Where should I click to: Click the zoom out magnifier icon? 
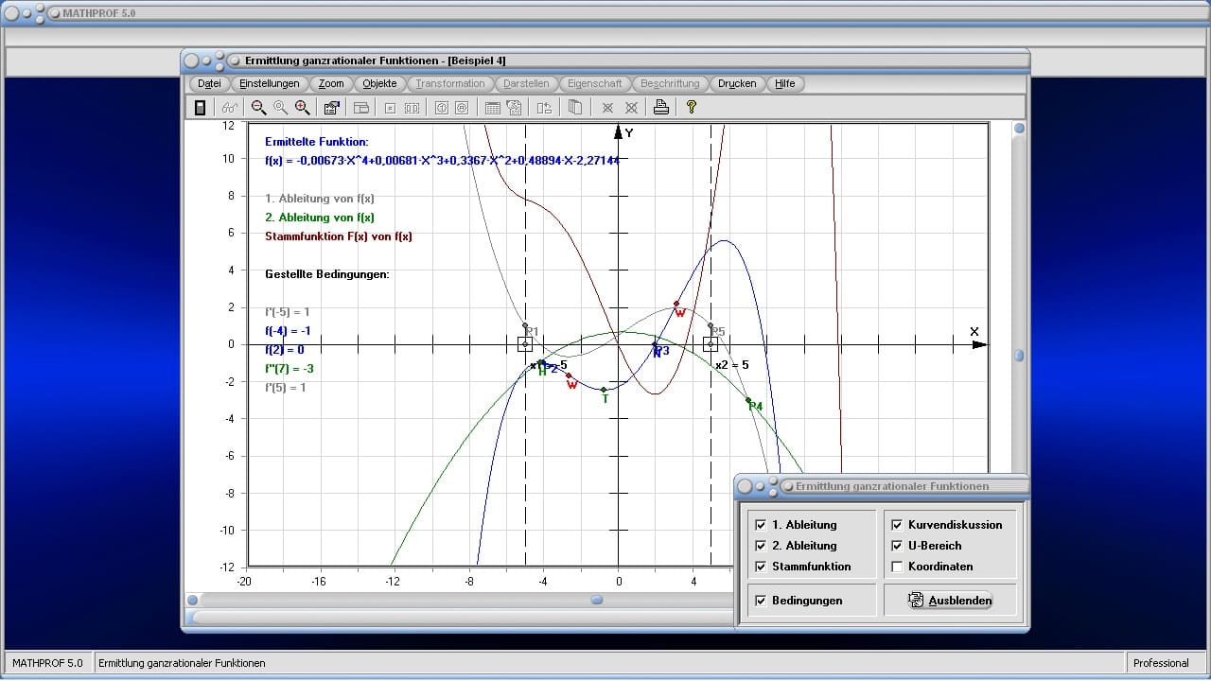point(258,108)
